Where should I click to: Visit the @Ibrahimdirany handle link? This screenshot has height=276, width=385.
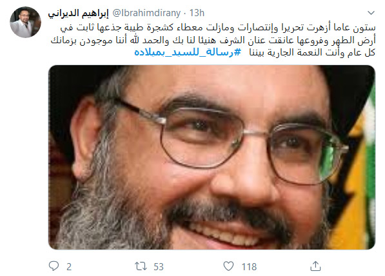pos(146,13)
